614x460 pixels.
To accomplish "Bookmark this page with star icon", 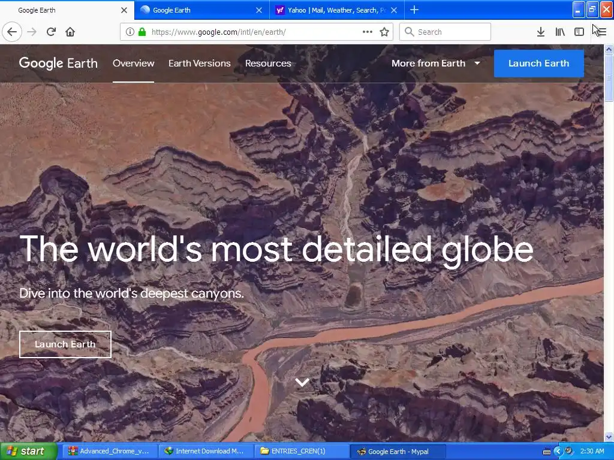I will pyautogui.click(x=384, y=32).
